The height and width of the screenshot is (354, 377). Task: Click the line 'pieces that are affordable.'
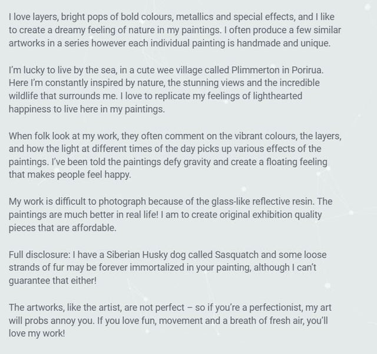(62, 228)
